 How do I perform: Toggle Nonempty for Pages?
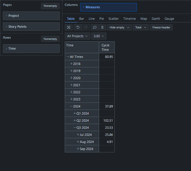(50, 6)
